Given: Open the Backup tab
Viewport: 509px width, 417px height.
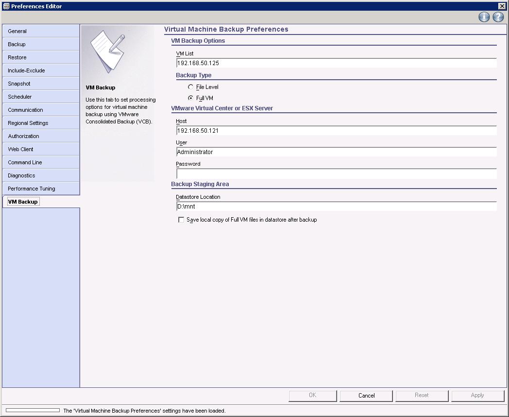Looking at the screenshot, I should pos(41,44).
